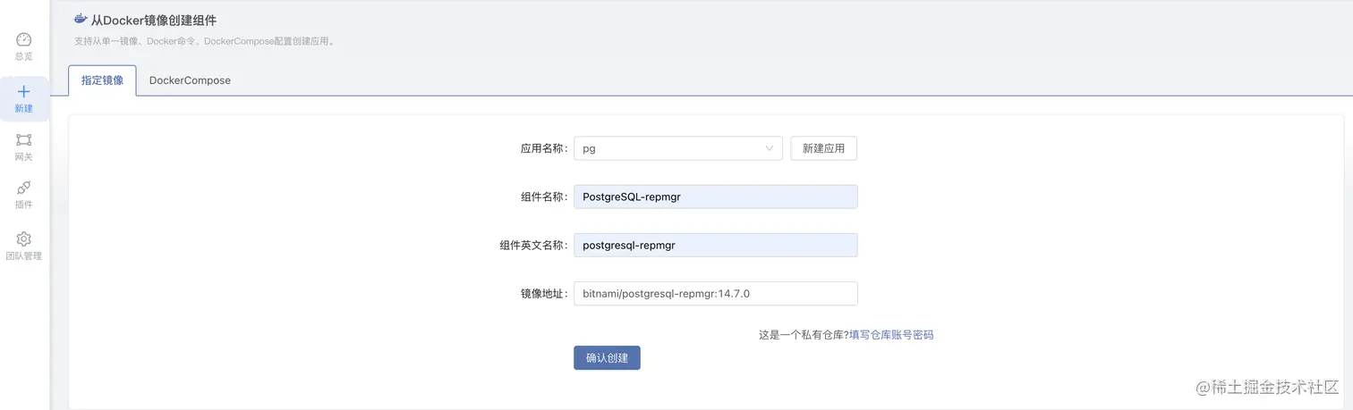
Task: Focus the 组件英文名称 field postgresql-repmgr
Action: click(716, 245)
